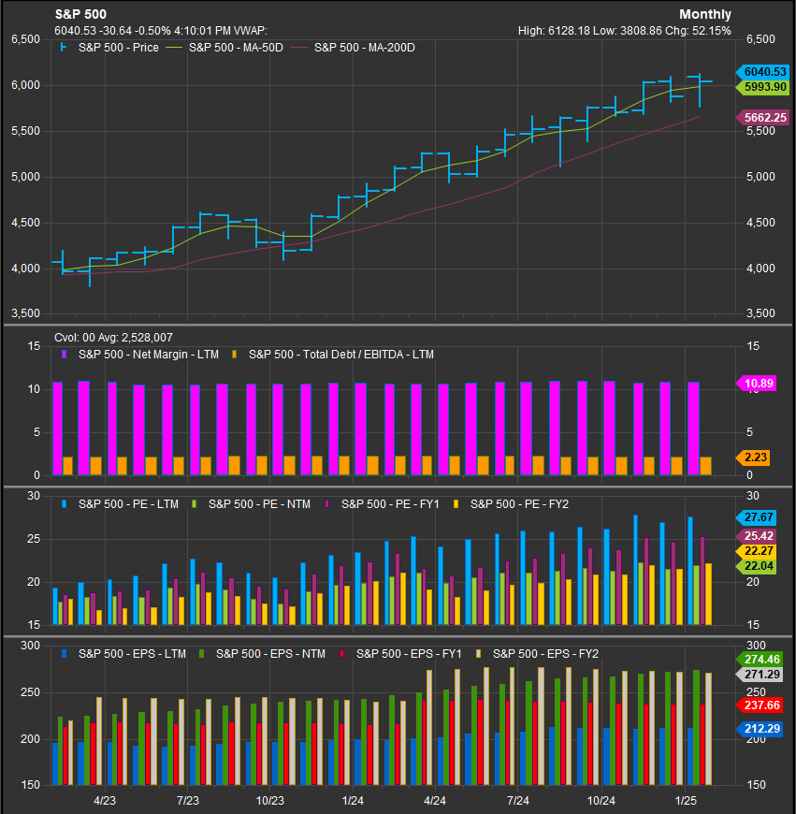Click the blue PE - LTM legend swatch

pyautogui.click(x=64, y=504)
